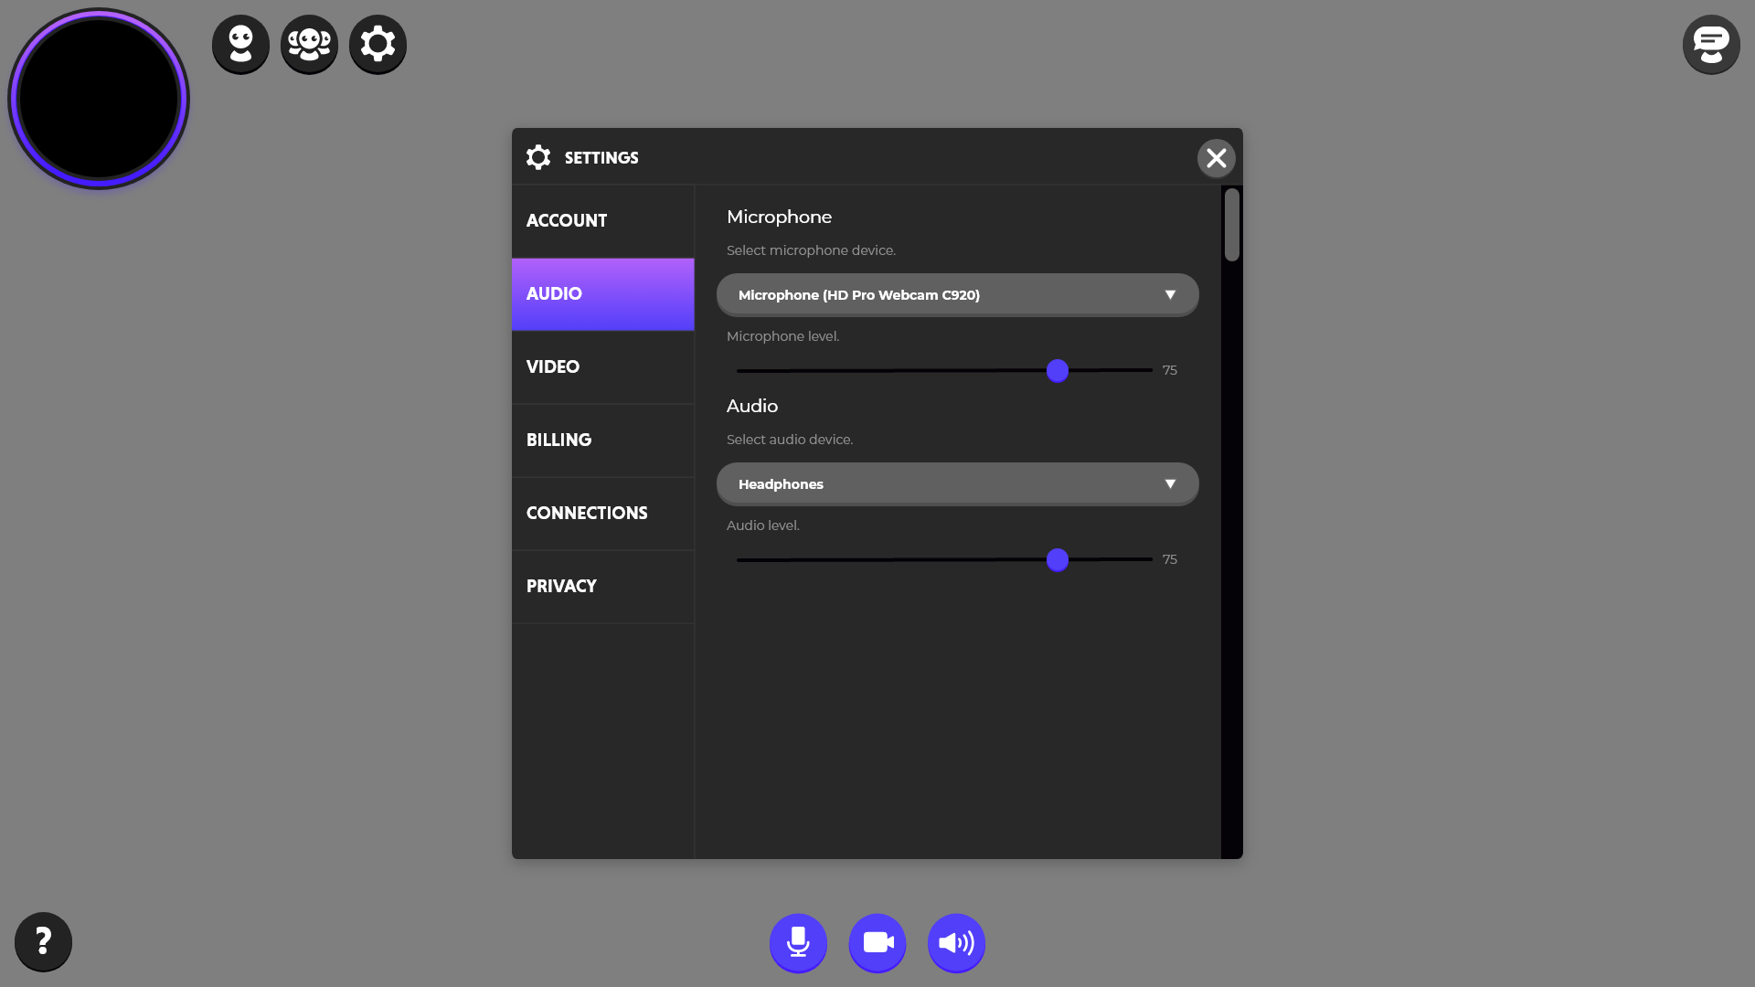Click the Microphone level slider handle
Viewport: 1755px width, 987px height.
1058,370
